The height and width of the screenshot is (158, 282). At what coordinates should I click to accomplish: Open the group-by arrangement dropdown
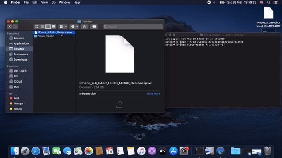[63, 26]
